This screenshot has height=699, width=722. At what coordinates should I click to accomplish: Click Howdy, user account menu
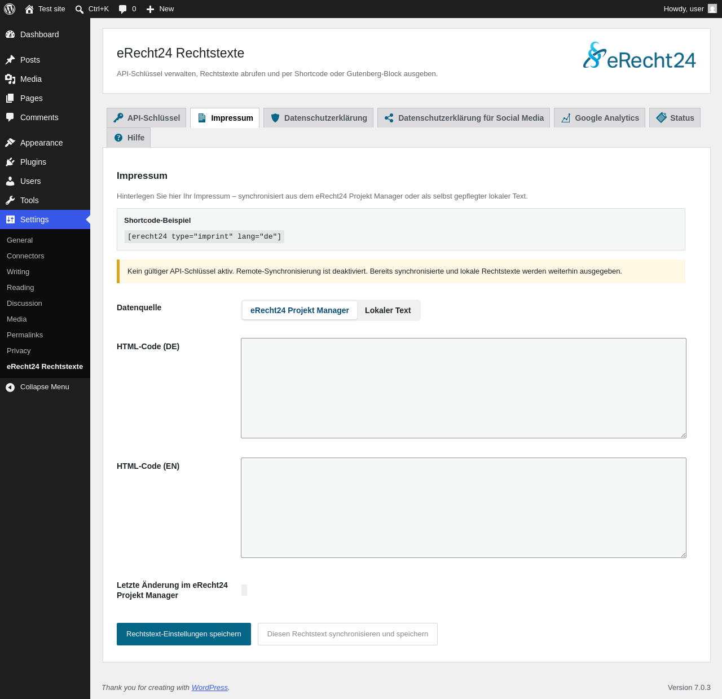coord(690,9)
